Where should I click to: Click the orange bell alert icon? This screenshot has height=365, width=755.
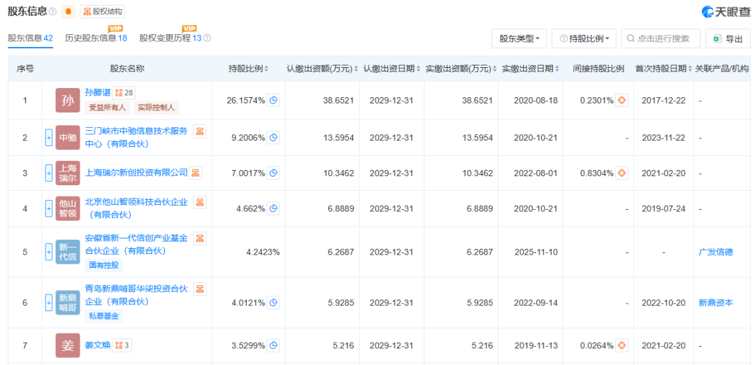[68, 12]
